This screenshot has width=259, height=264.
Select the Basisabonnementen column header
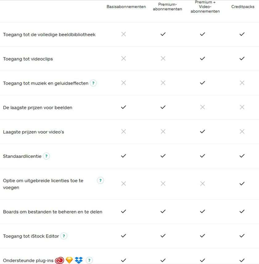pos(126,7)
